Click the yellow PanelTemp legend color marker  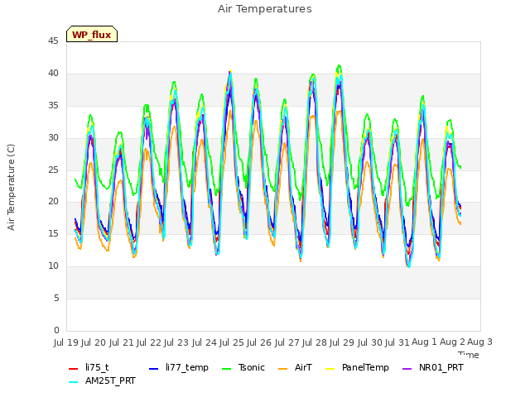point(330,369)
